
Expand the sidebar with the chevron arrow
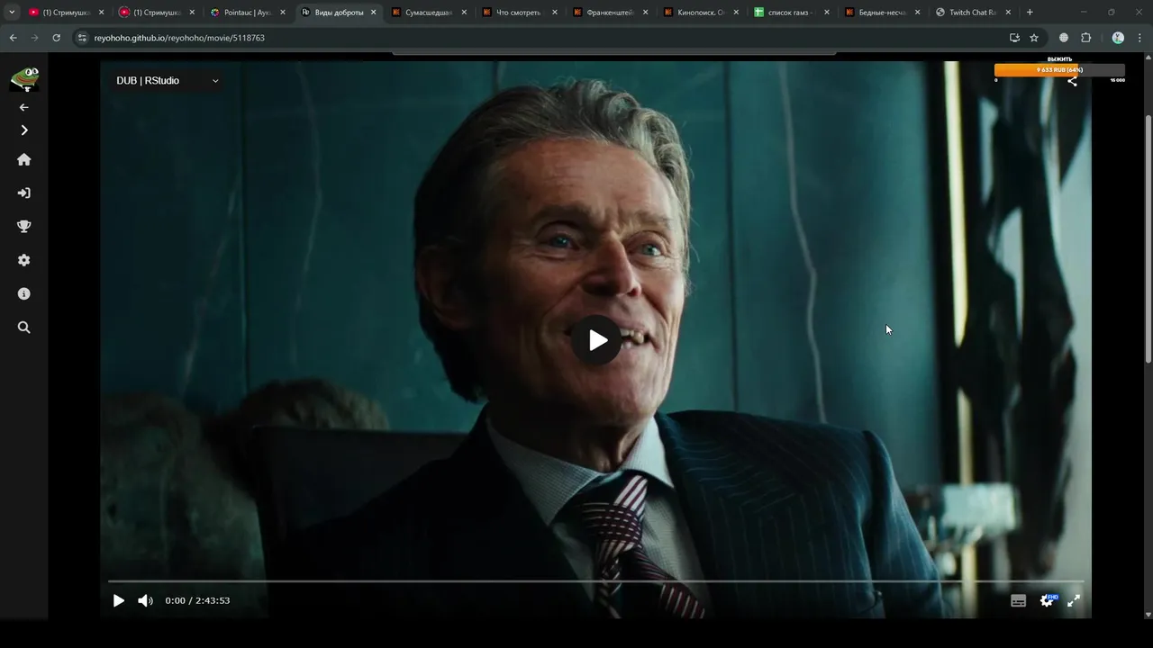pos(24,130)
